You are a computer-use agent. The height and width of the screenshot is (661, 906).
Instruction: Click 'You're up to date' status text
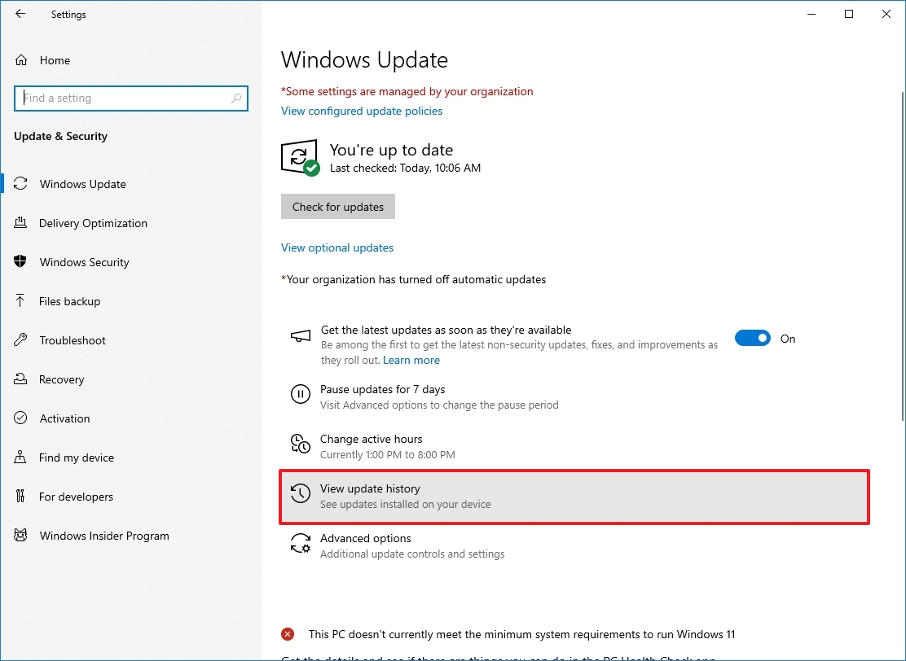[x=391, y=150]
